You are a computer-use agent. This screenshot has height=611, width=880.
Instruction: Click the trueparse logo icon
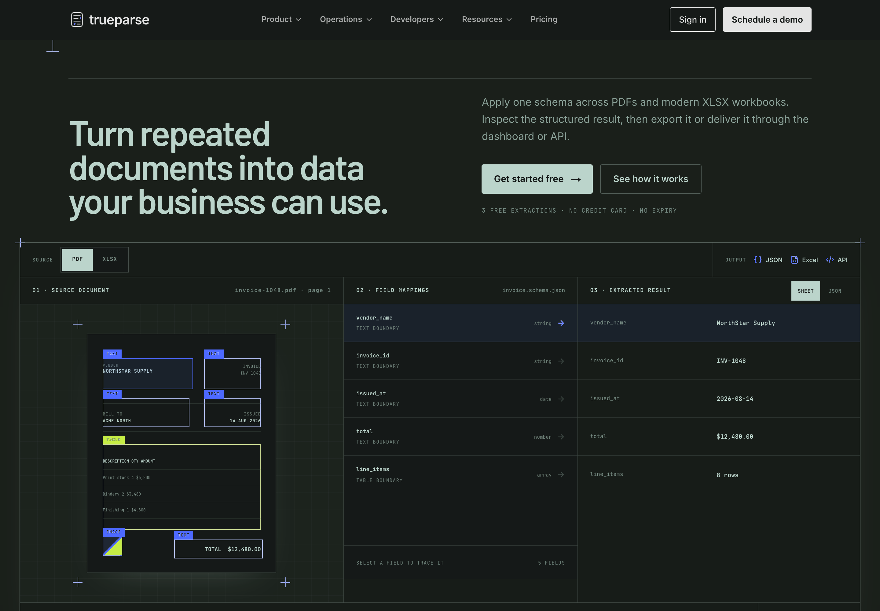77,20
